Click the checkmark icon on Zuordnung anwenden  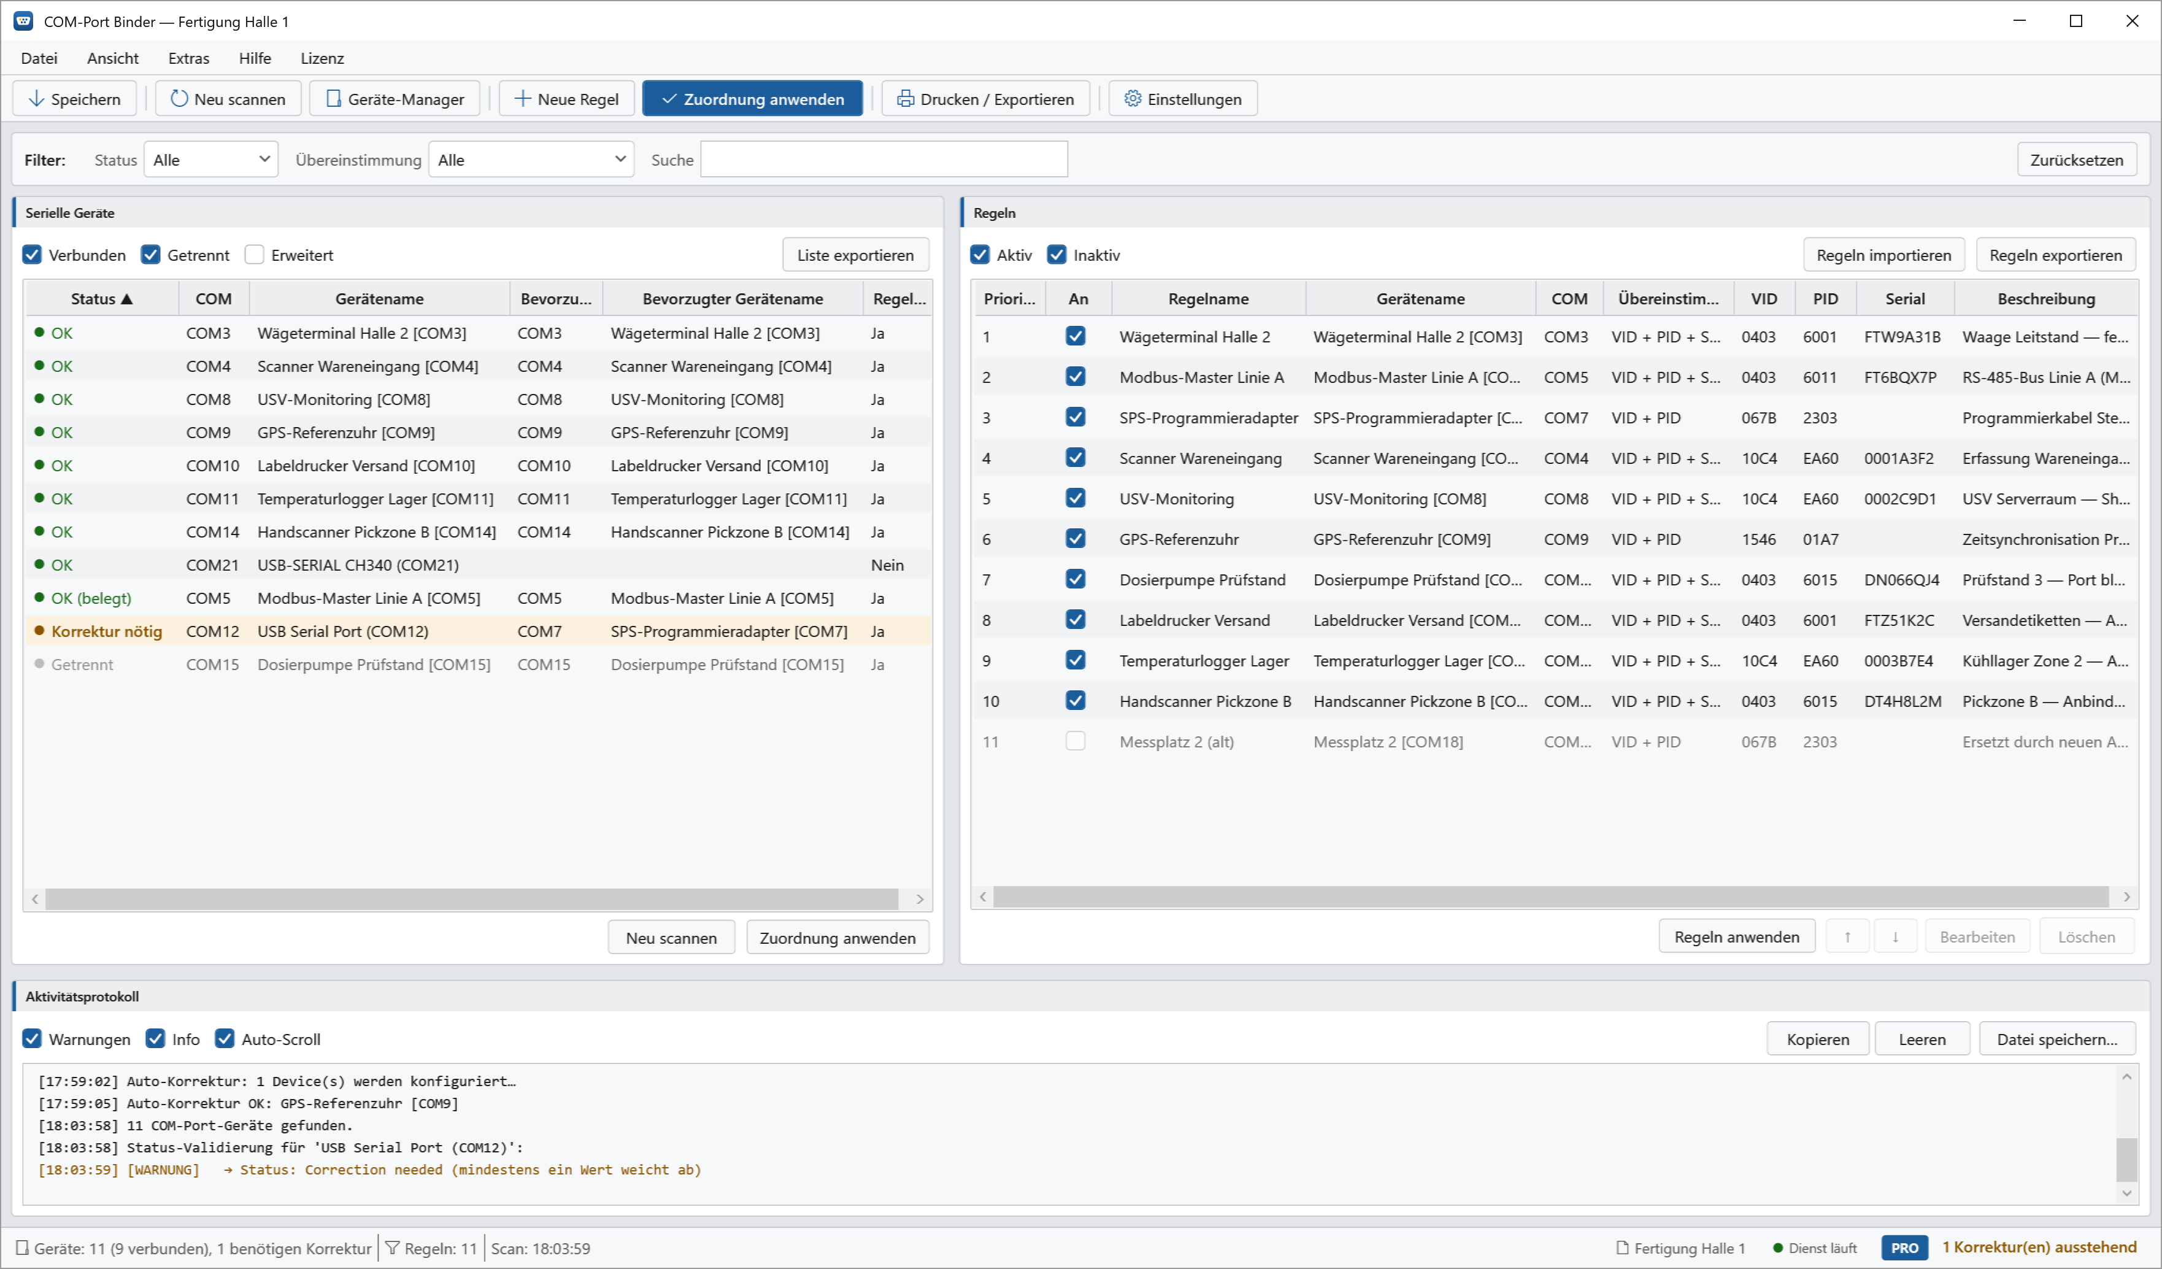[x=669, y=99]
